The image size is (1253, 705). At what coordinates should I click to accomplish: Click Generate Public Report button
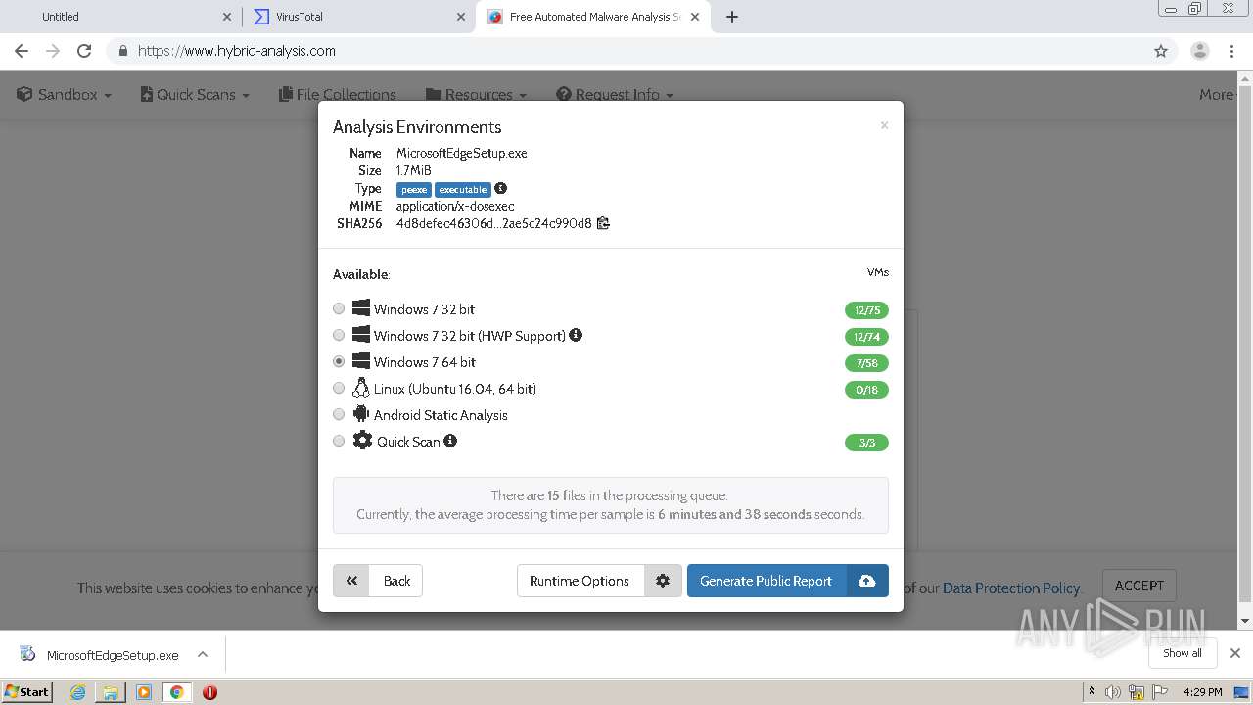pyautogui.click(x=766, y=581)
